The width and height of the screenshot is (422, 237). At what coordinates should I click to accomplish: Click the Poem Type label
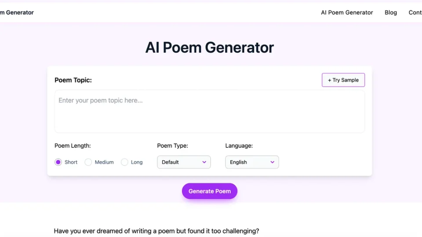click(172, 146)
